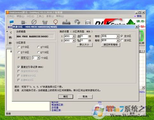Open the 分区(P) menu
Screen dimensions: 154x120
[x=30, y=16]
